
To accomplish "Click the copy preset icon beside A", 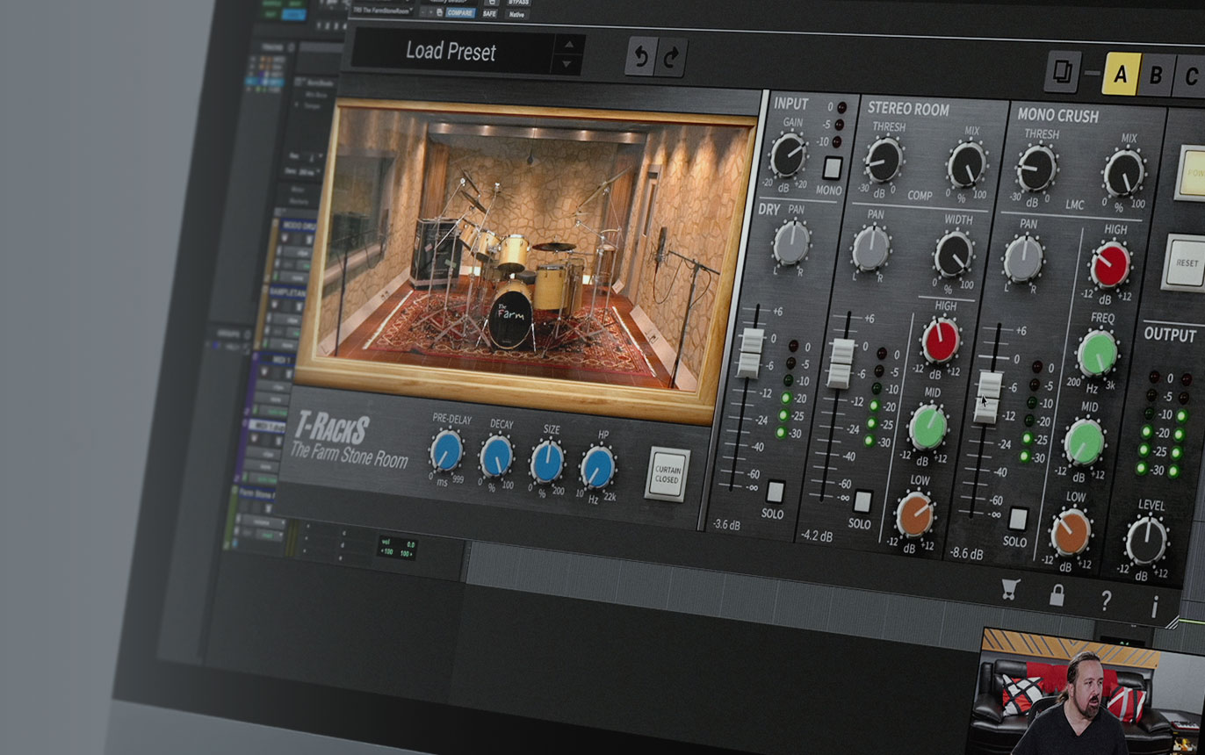I will click(1062, 72).
